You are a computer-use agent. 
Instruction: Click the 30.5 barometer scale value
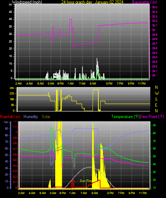[x=155, y=7]
